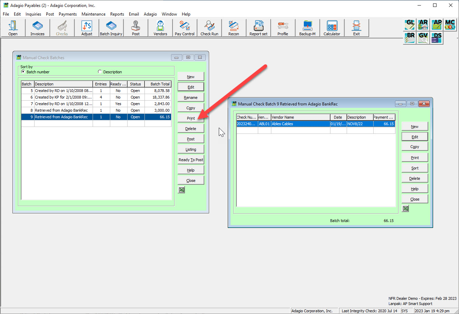Viewport: 459px width, 314px height.
Task: Click the Ready To Post button
Action: coord(191,160)
